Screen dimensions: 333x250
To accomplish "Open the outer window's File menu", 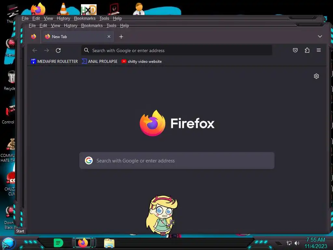I will point(25,18).
